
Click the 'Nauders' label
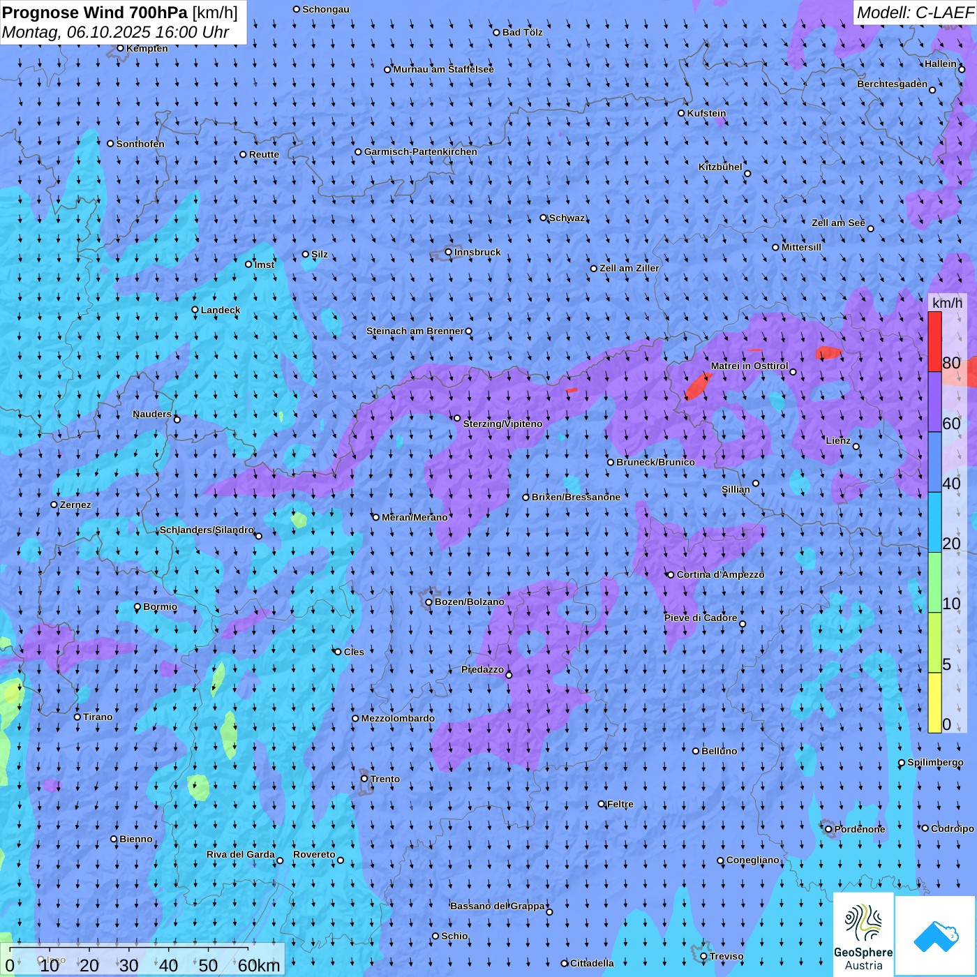point(152,414)
